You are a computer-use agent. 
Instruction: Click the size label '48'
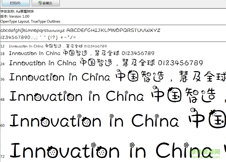click(x=2, y=100)
